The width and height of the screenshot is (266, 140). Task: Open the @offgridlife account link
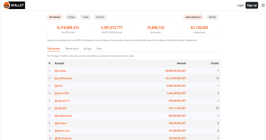61,108
